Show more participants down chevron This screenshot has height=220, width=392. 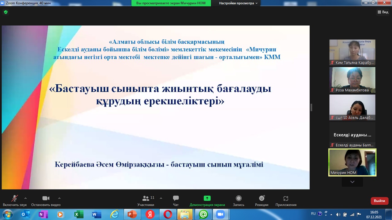coord(352,182)
